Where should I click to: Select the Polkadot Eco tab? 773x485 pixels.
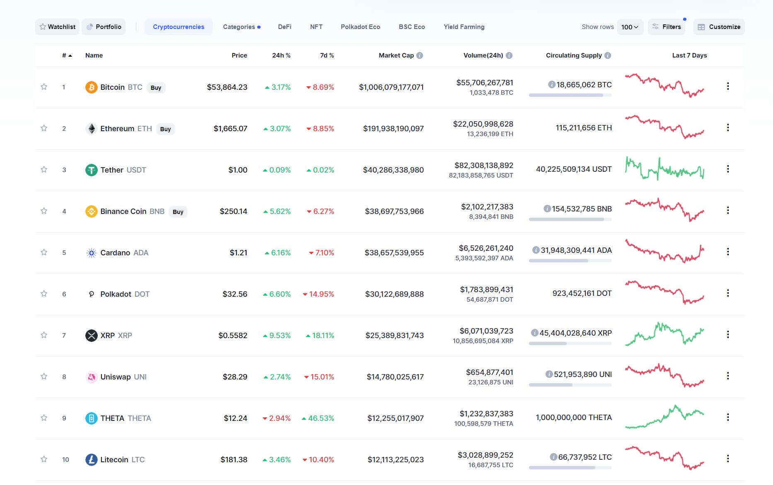tap(360, 27)
